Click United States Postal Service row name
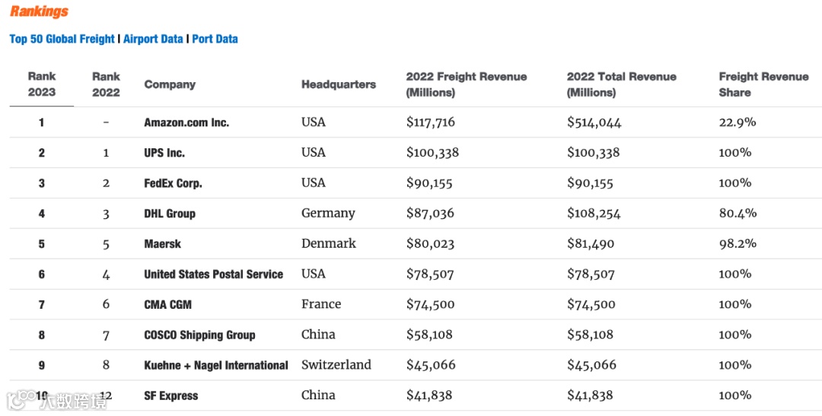This screenshot has height=416, width=822. pos(213,275)
